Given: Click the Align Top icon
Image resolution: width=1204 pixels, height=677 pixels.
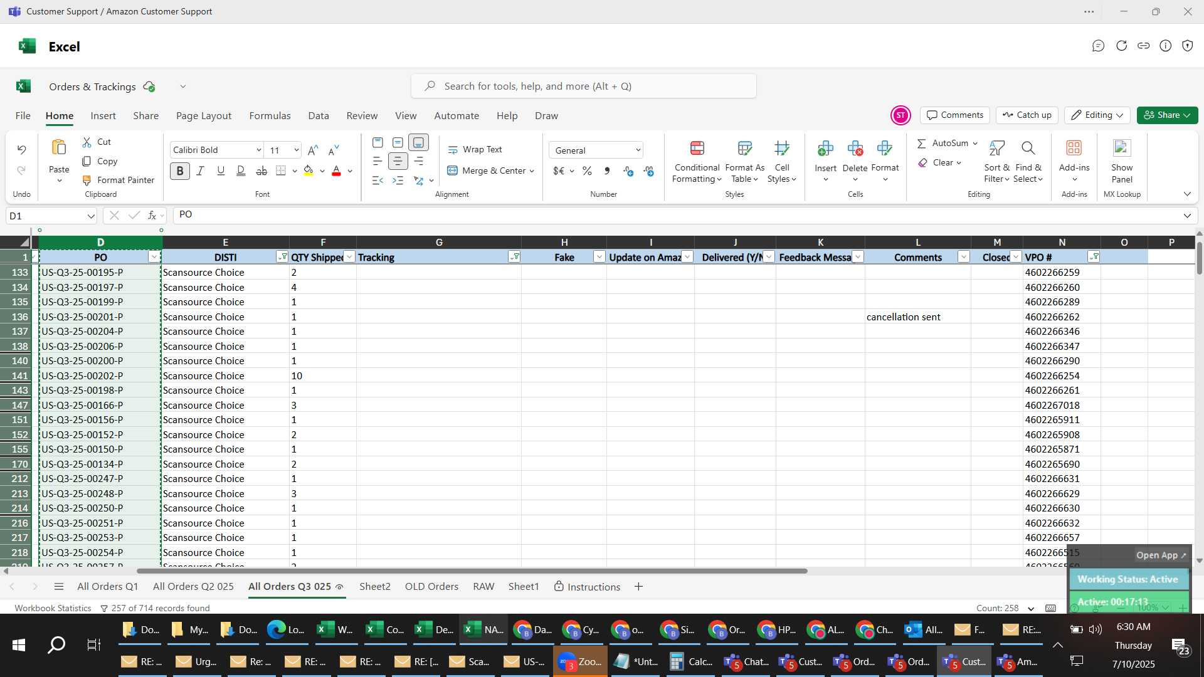Looking at the screenshot, I should coord(378,143).
